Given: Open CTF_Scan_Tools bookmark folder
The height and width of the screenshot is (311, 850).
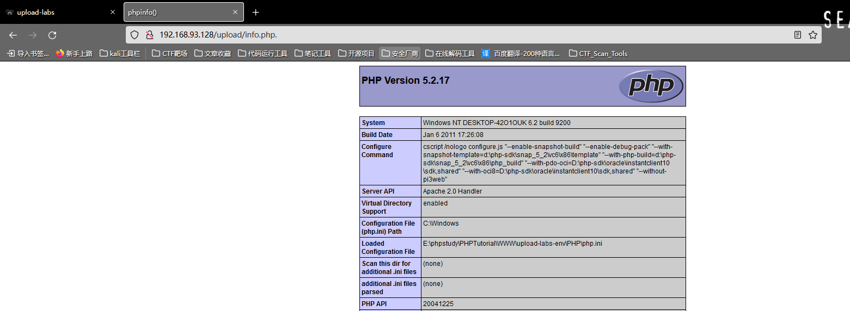Looking at the screenshot, I should [x=598, y=53].
